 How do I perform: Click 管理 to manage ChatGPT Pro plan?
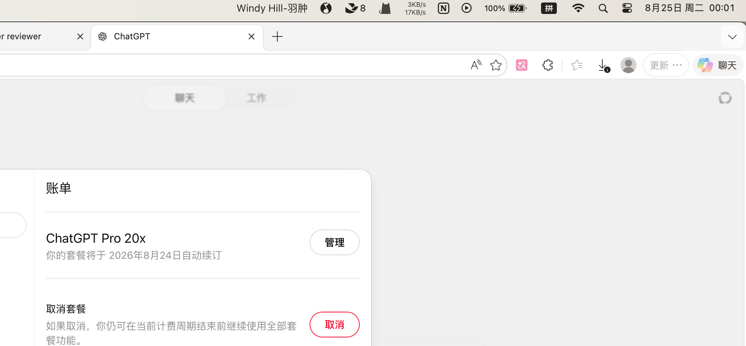(335, 242)
